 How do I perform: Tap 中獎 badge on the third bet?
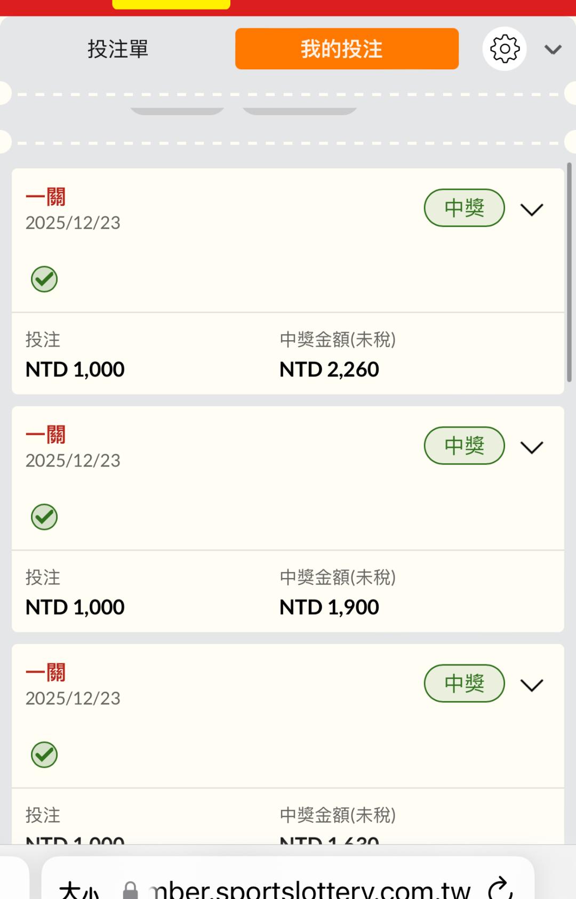click(464, 684)
